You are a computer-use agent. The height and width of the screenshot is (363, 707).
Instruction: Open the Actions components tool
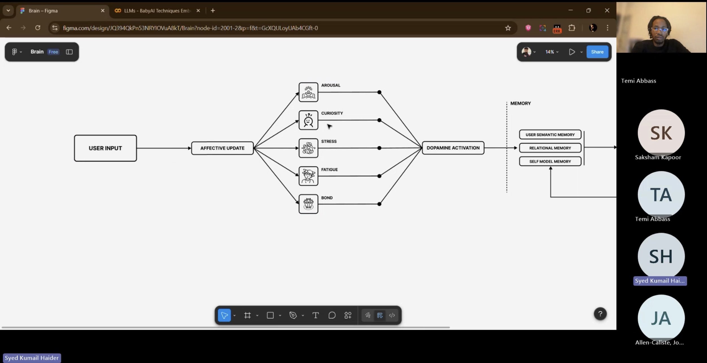[348, 315]
